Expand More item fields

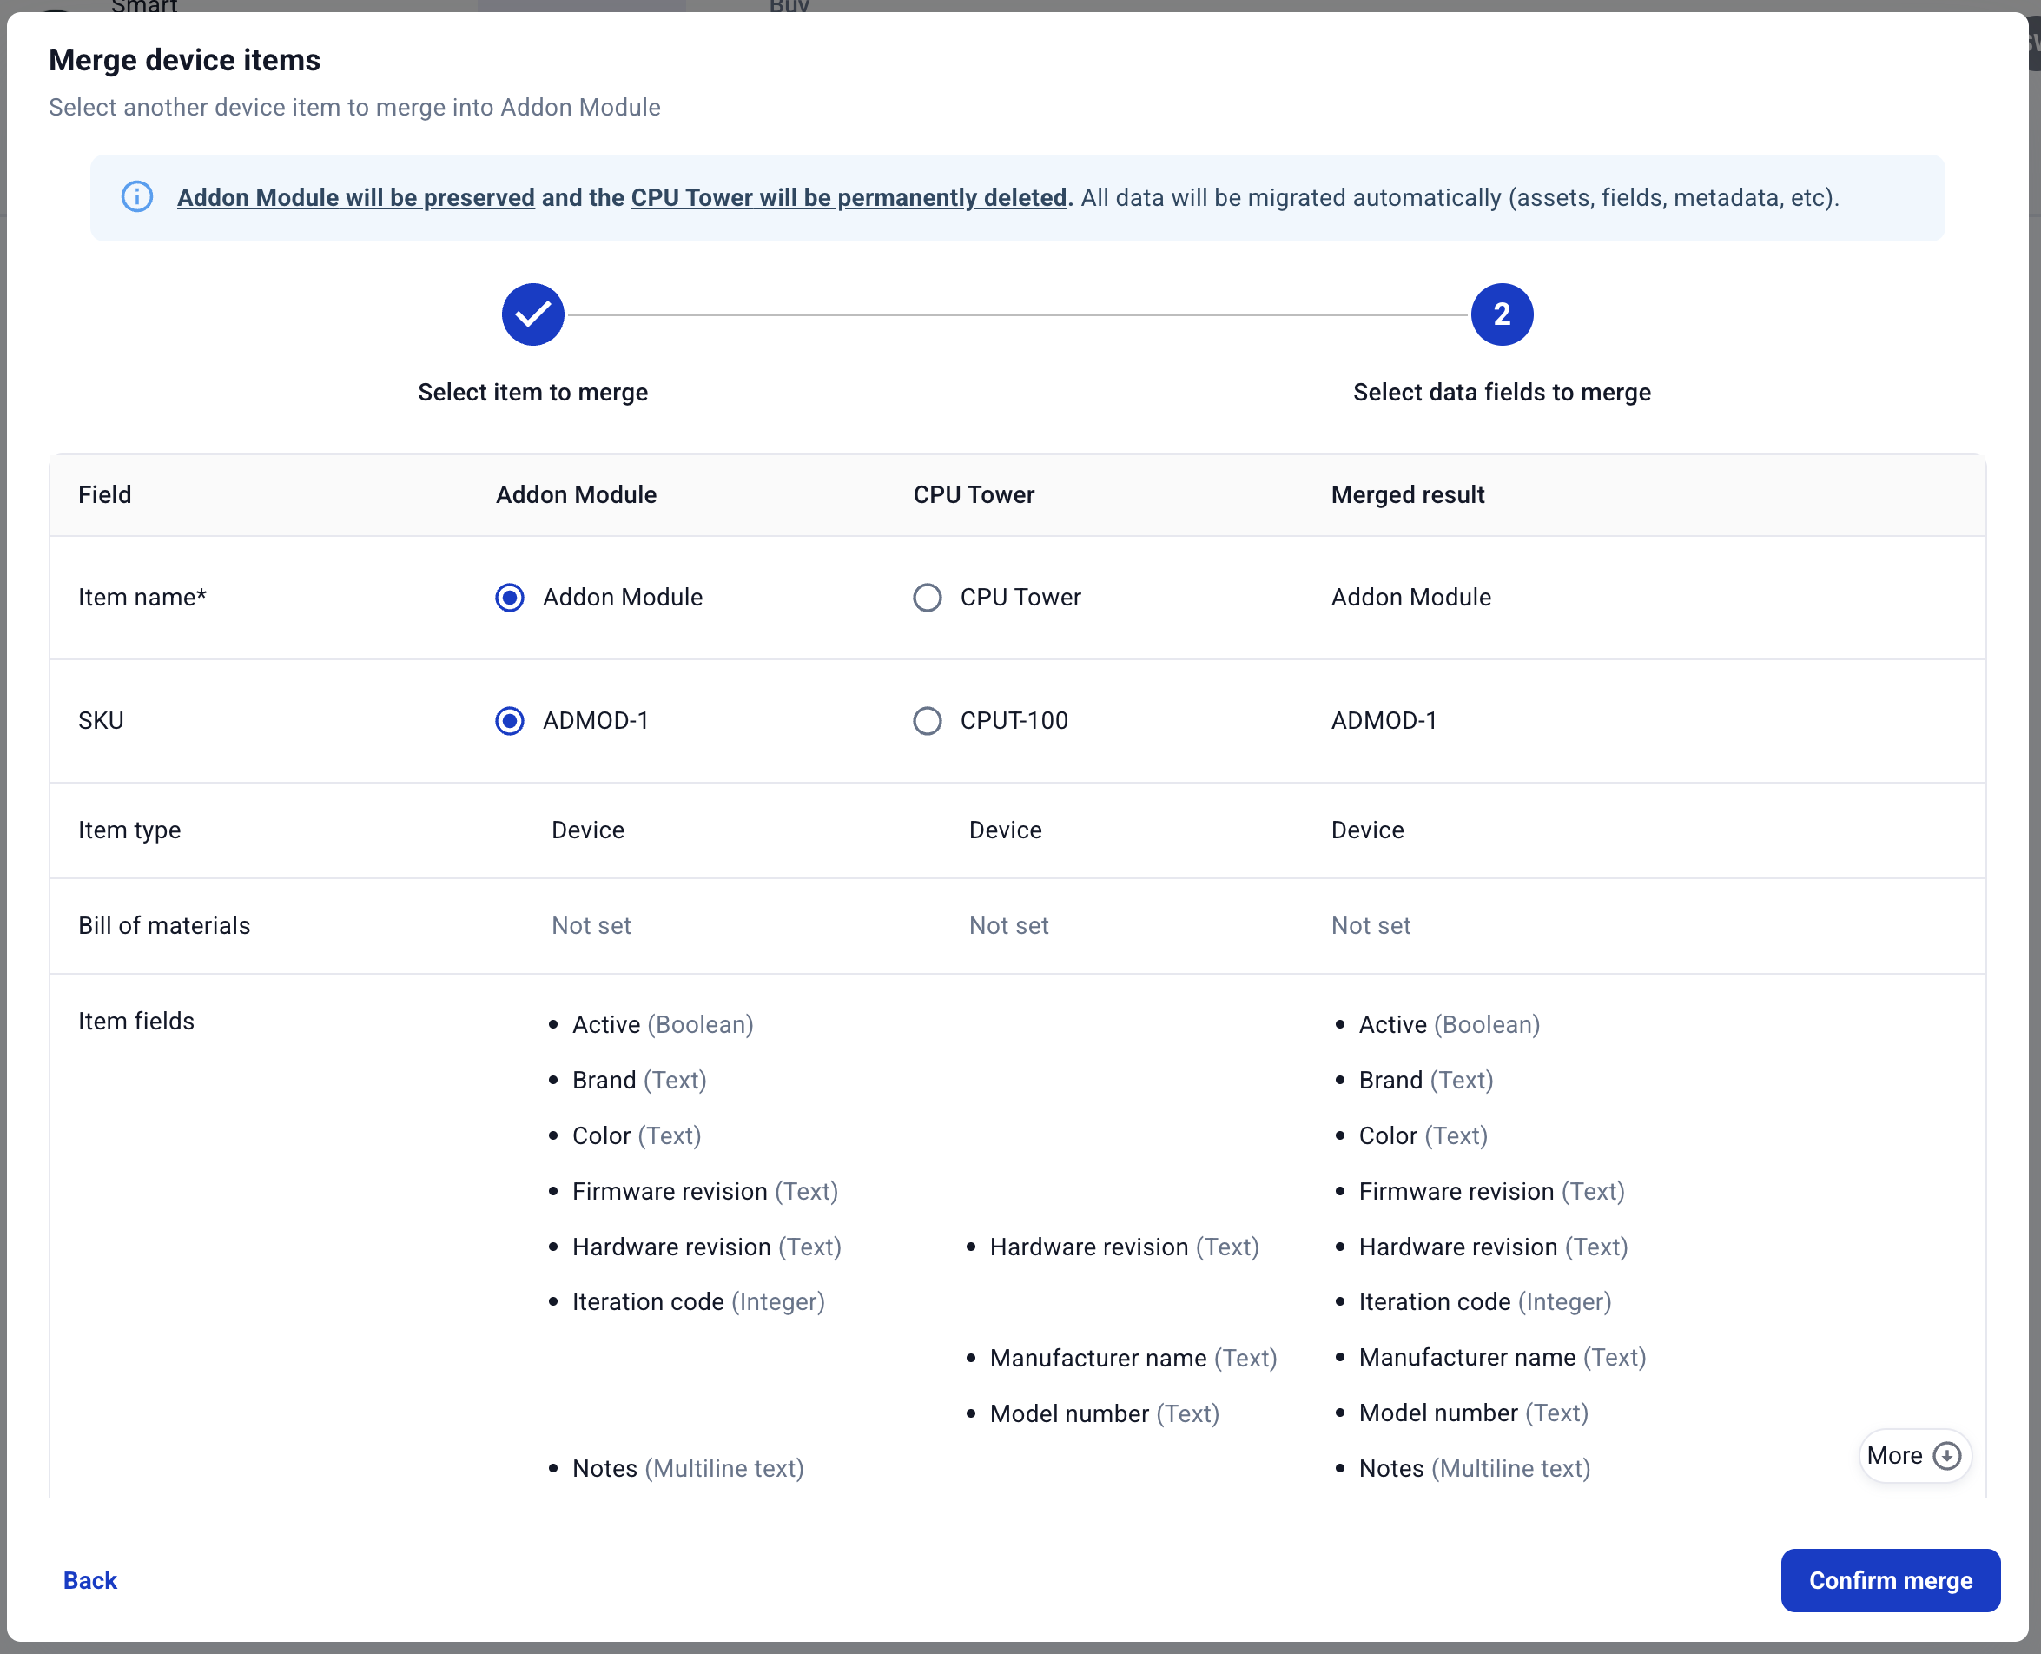pos(1895,1456)
